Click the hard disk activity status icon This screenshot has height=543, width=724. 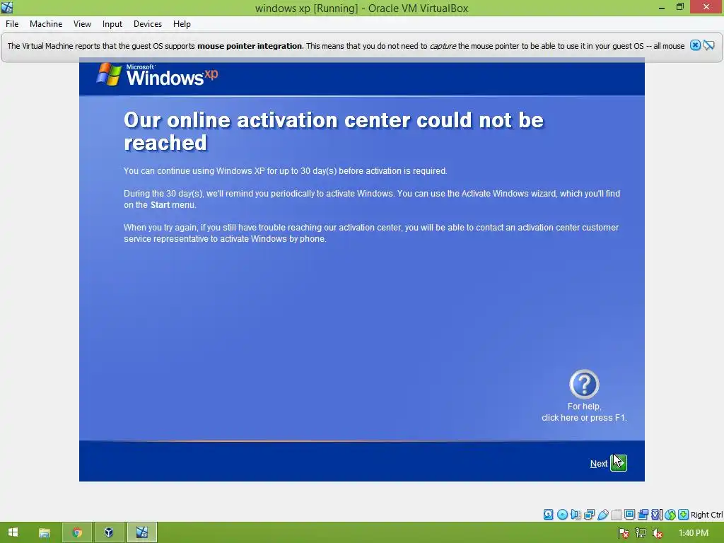point(548,515)
